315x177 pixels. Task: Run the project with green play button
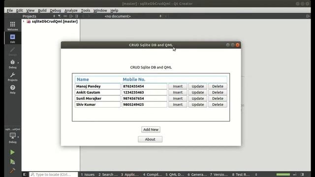[x=12, y=152]
